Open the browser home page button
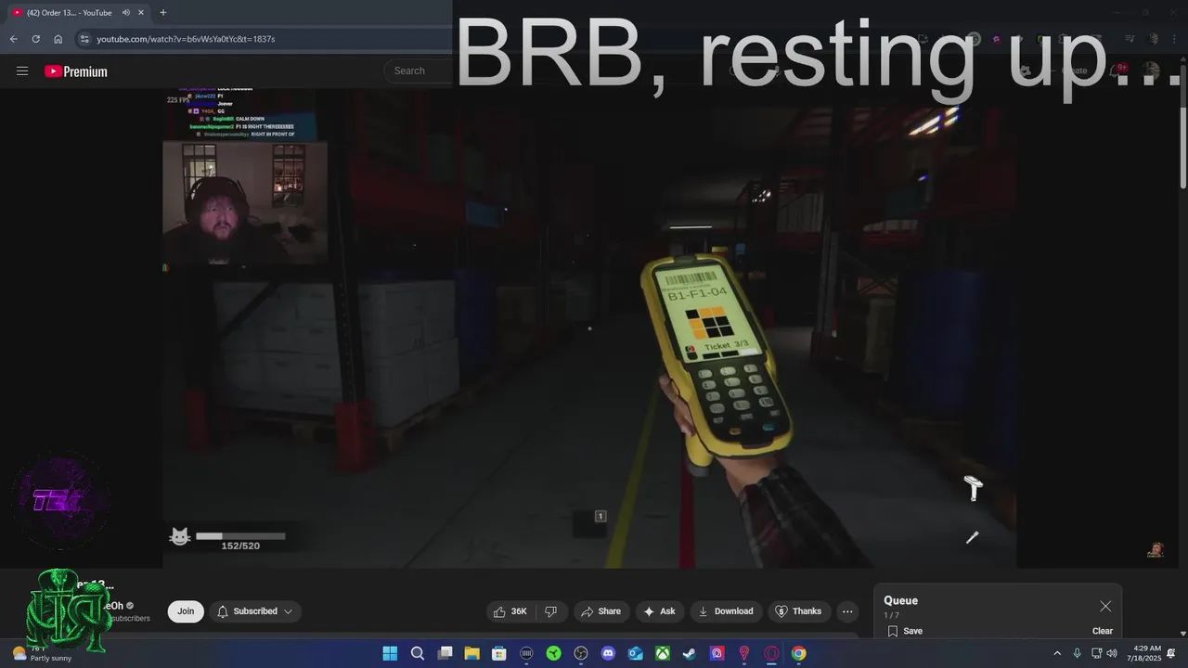 coord(58,39)
